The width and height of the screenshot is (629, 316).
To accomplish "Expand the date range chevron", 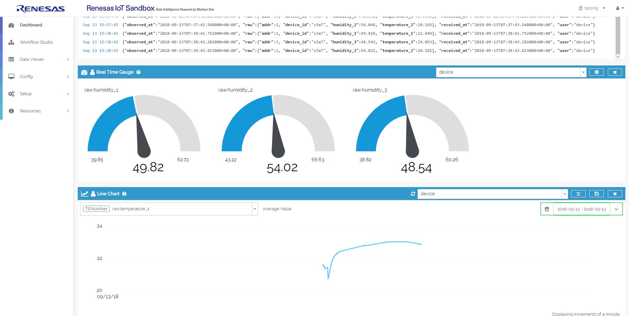I will (x=616, y=209).
